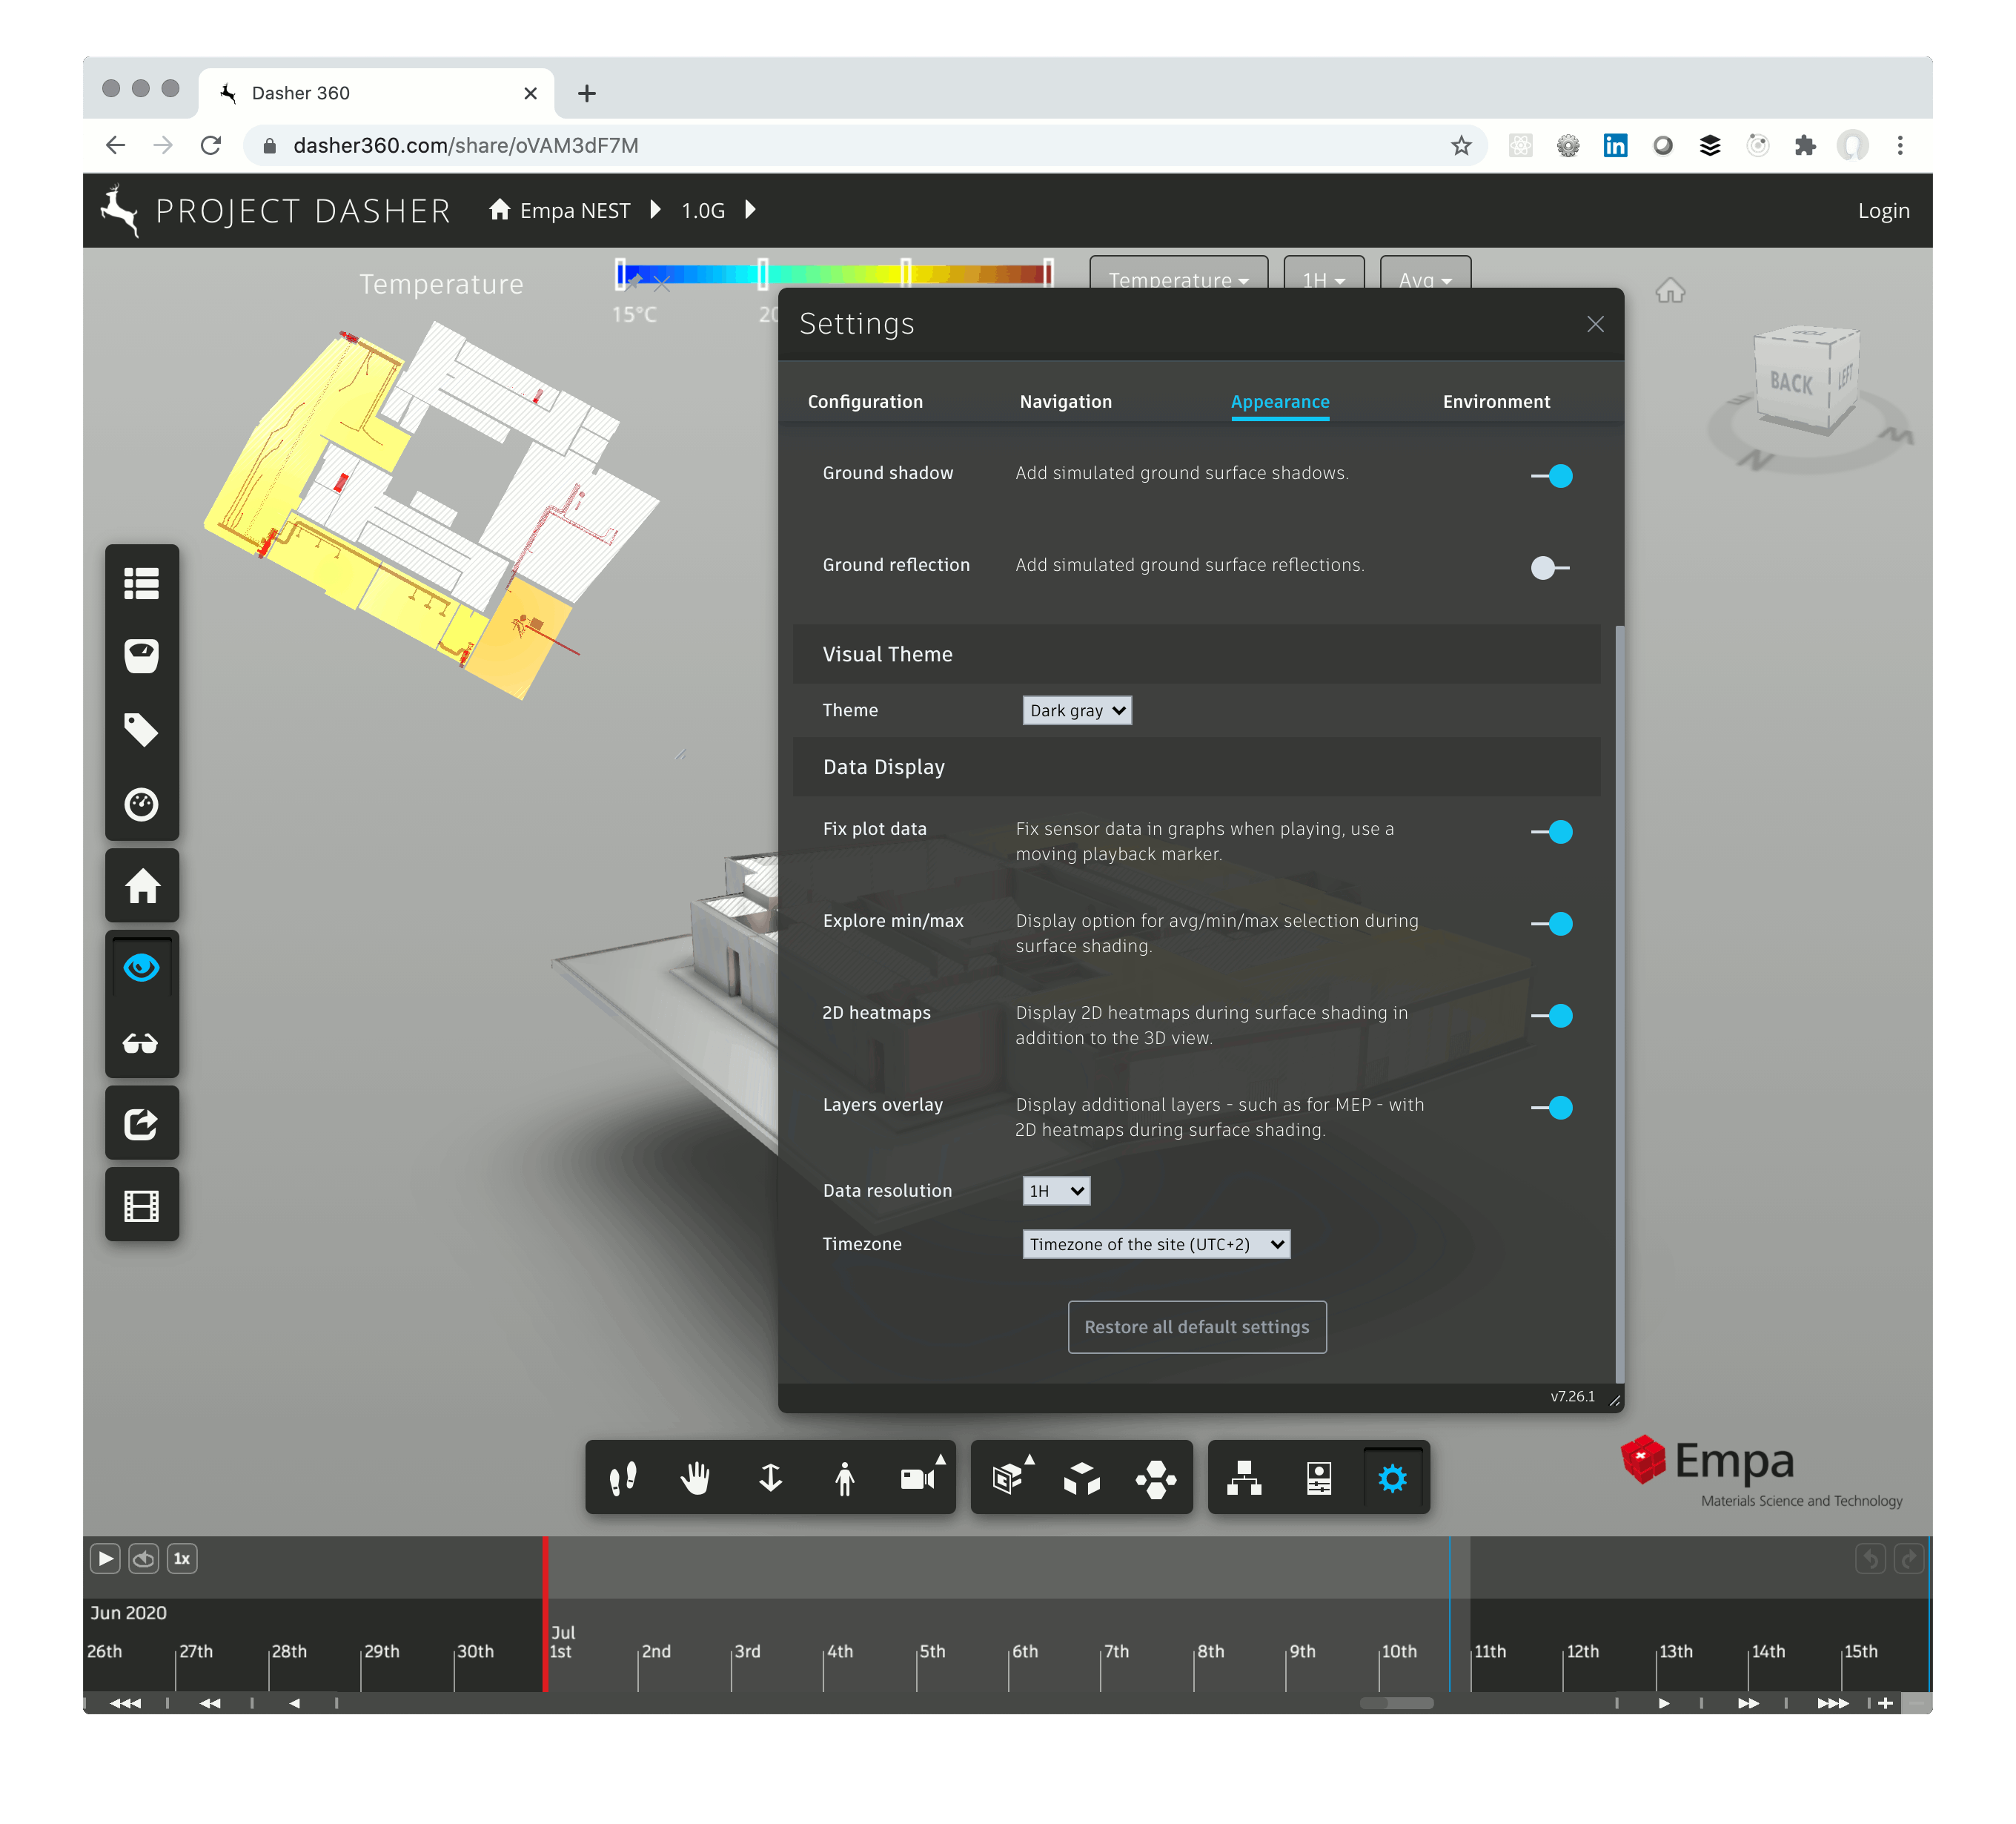The image size is (2016, 1824).
Task: Change the Data resolution dropdown from 1H
Action: pyautogui.click(x=1056, y=1191)
